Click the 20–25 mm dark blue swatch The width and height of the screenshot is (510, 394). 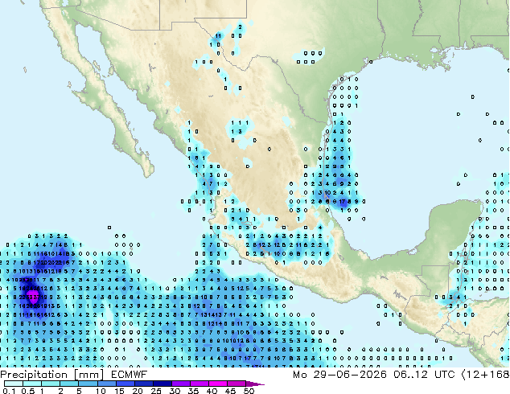pos(143,384)
